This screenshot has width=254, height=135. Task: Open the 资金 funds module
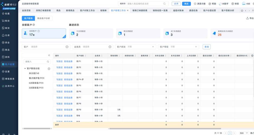click(6, 43)
